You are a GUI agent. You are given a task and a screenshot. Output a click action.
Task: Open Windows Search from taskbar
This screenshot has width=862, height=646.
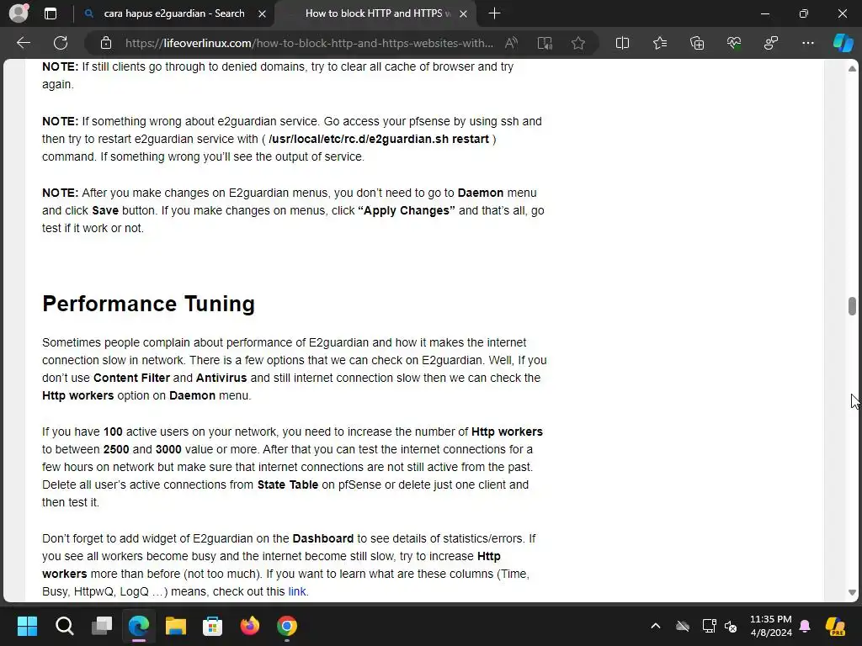(64, 626)
